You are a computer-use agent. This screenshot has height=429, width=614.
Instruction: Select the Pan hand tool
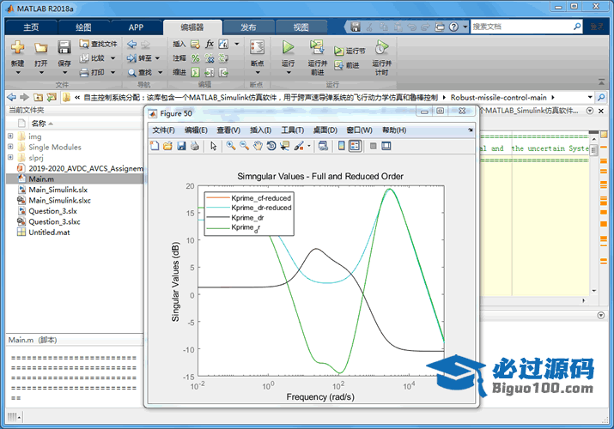coord(258,146)
